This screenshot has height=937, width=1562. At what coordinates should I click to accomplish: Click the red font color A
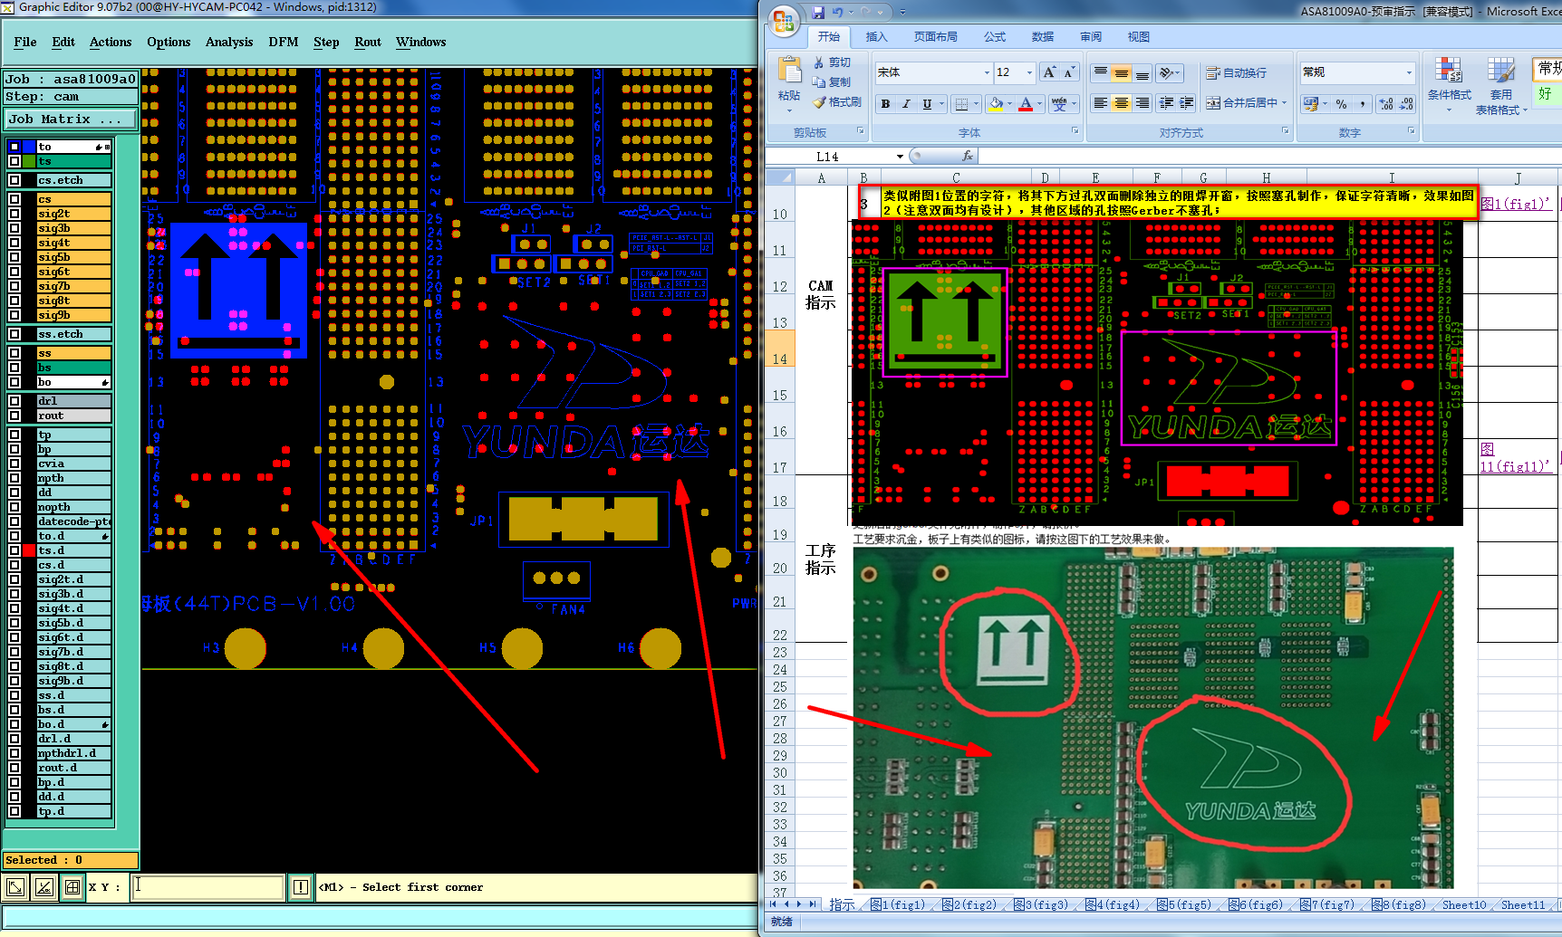click(x=1026, y=103)
